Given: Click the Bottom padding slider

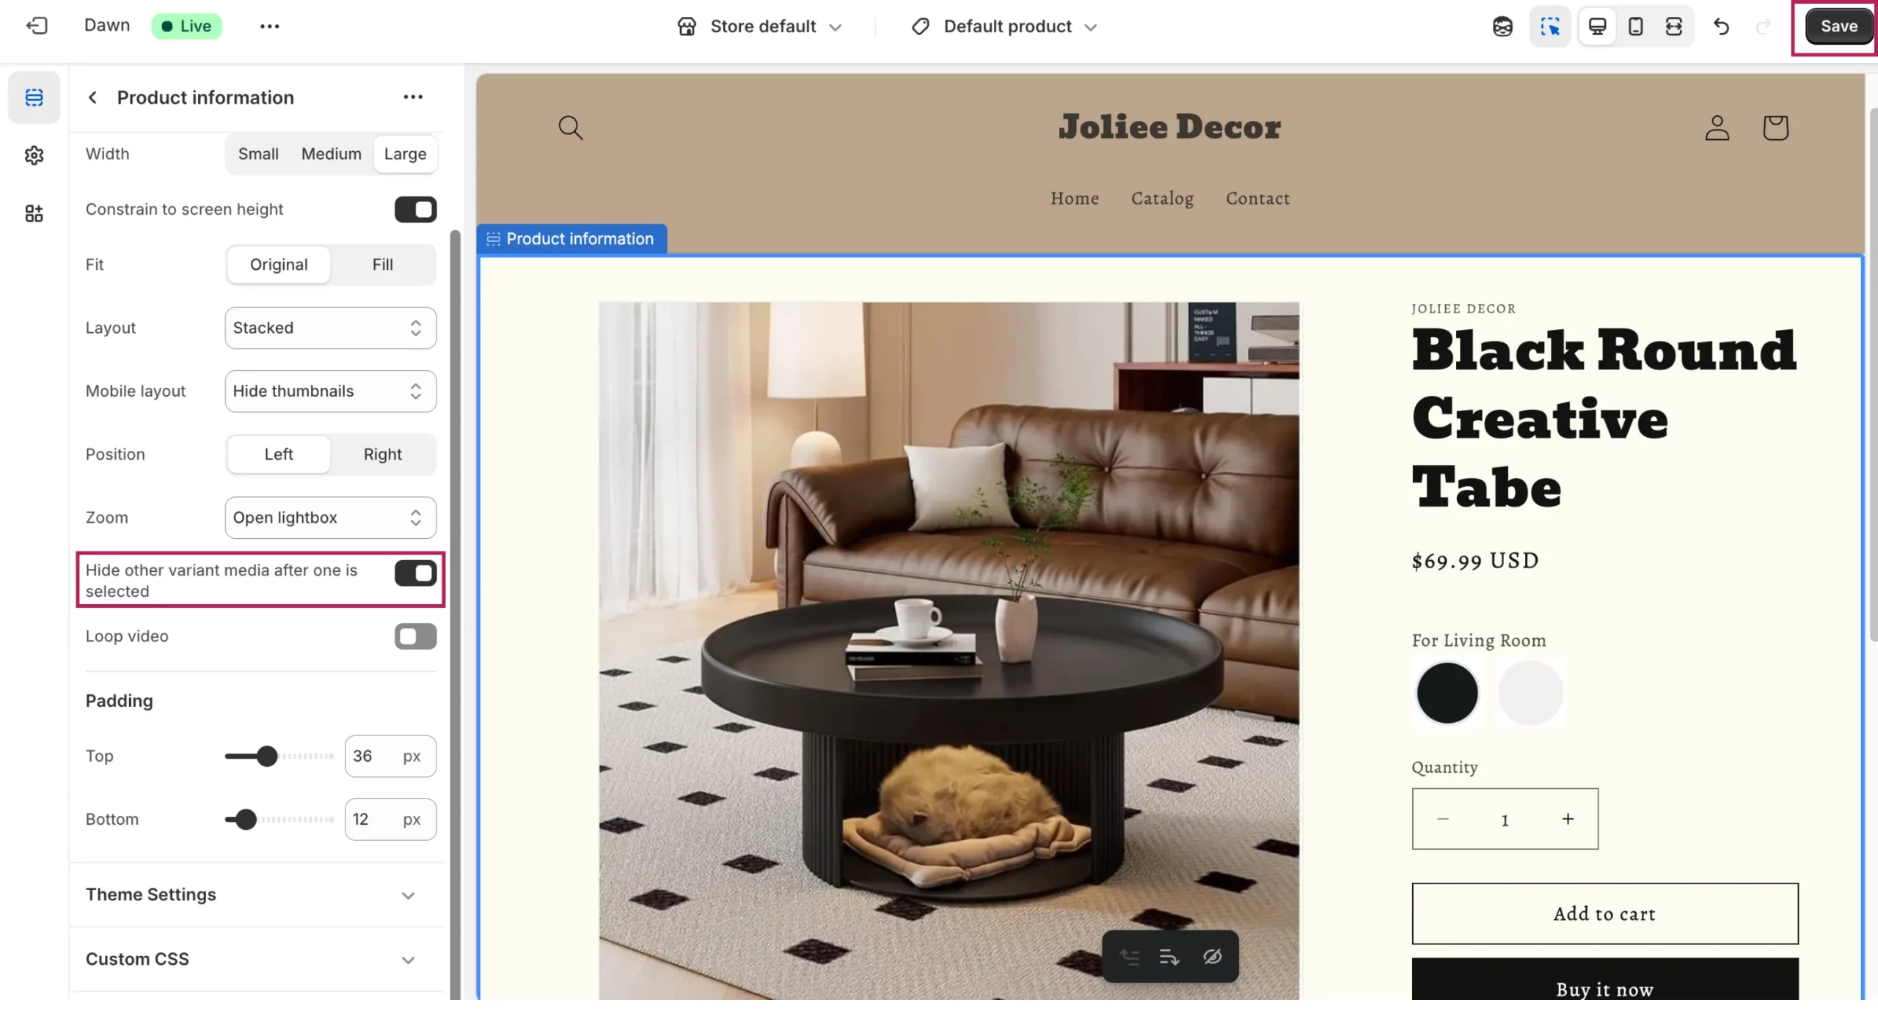Looking at the screenshot, I should pyautogui.click(x=279, y=820).
